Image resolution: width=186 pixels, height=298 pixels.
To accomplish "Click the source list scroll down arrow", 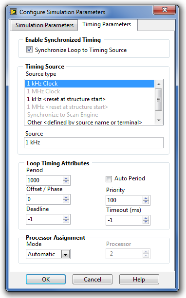I will pos(159,120).
